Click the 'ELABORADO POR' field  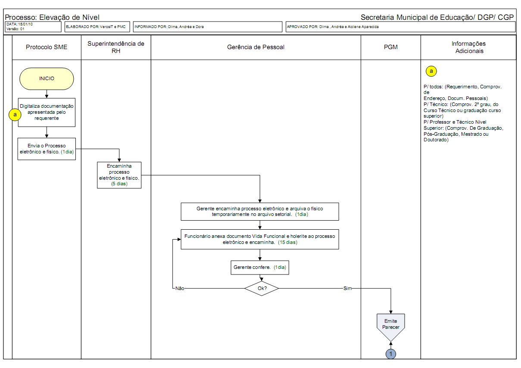pyautogui.click(x=97, y=27)
